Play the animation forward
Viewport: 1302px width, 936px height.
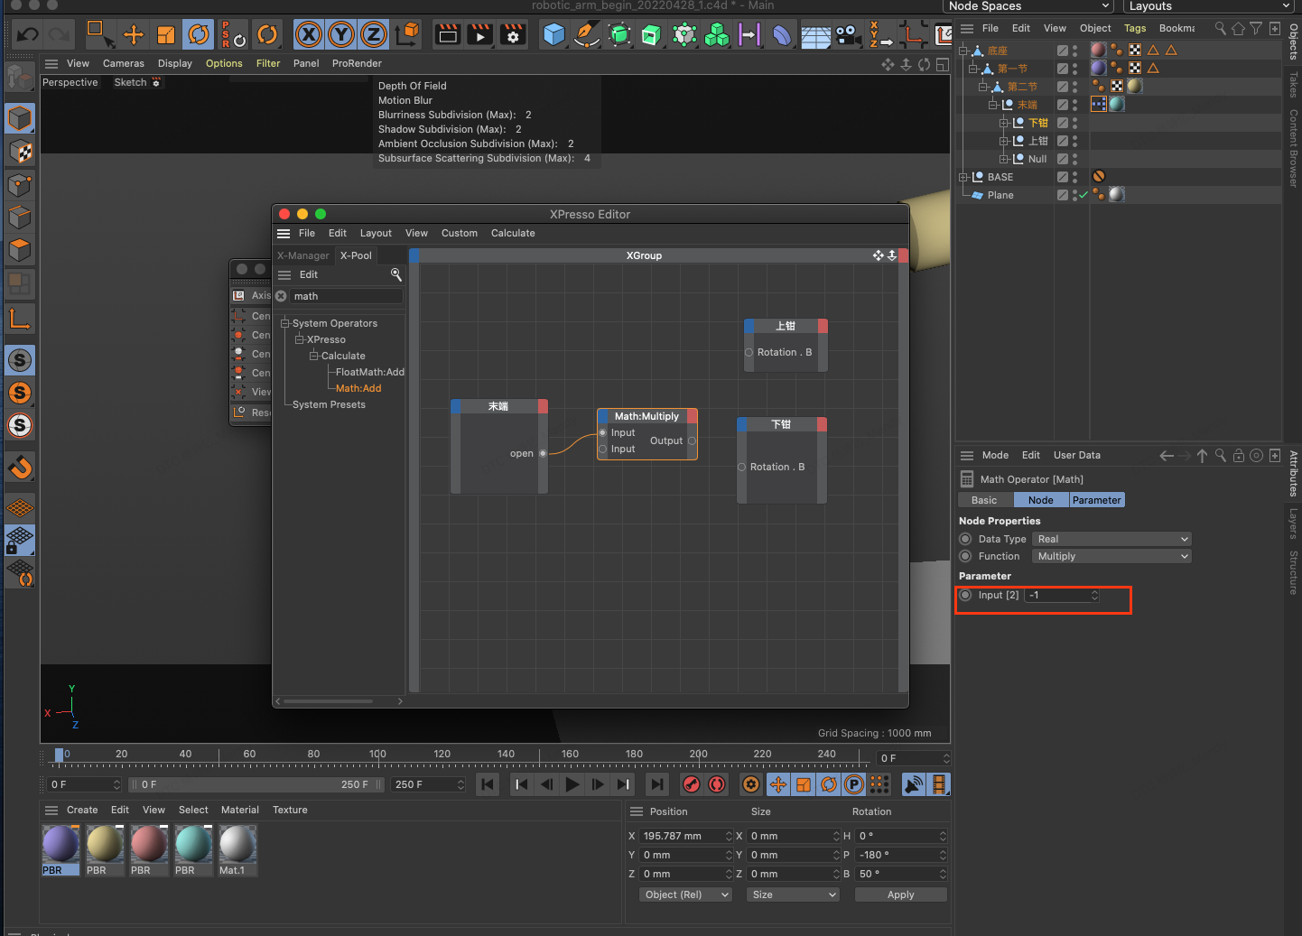tap(572, 784)
